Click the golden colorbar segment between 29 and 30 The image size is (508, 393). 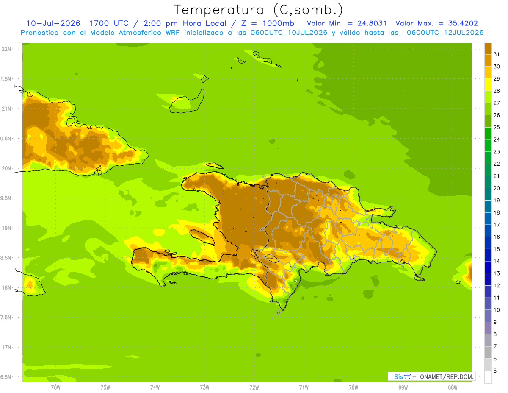click(488, 72)
